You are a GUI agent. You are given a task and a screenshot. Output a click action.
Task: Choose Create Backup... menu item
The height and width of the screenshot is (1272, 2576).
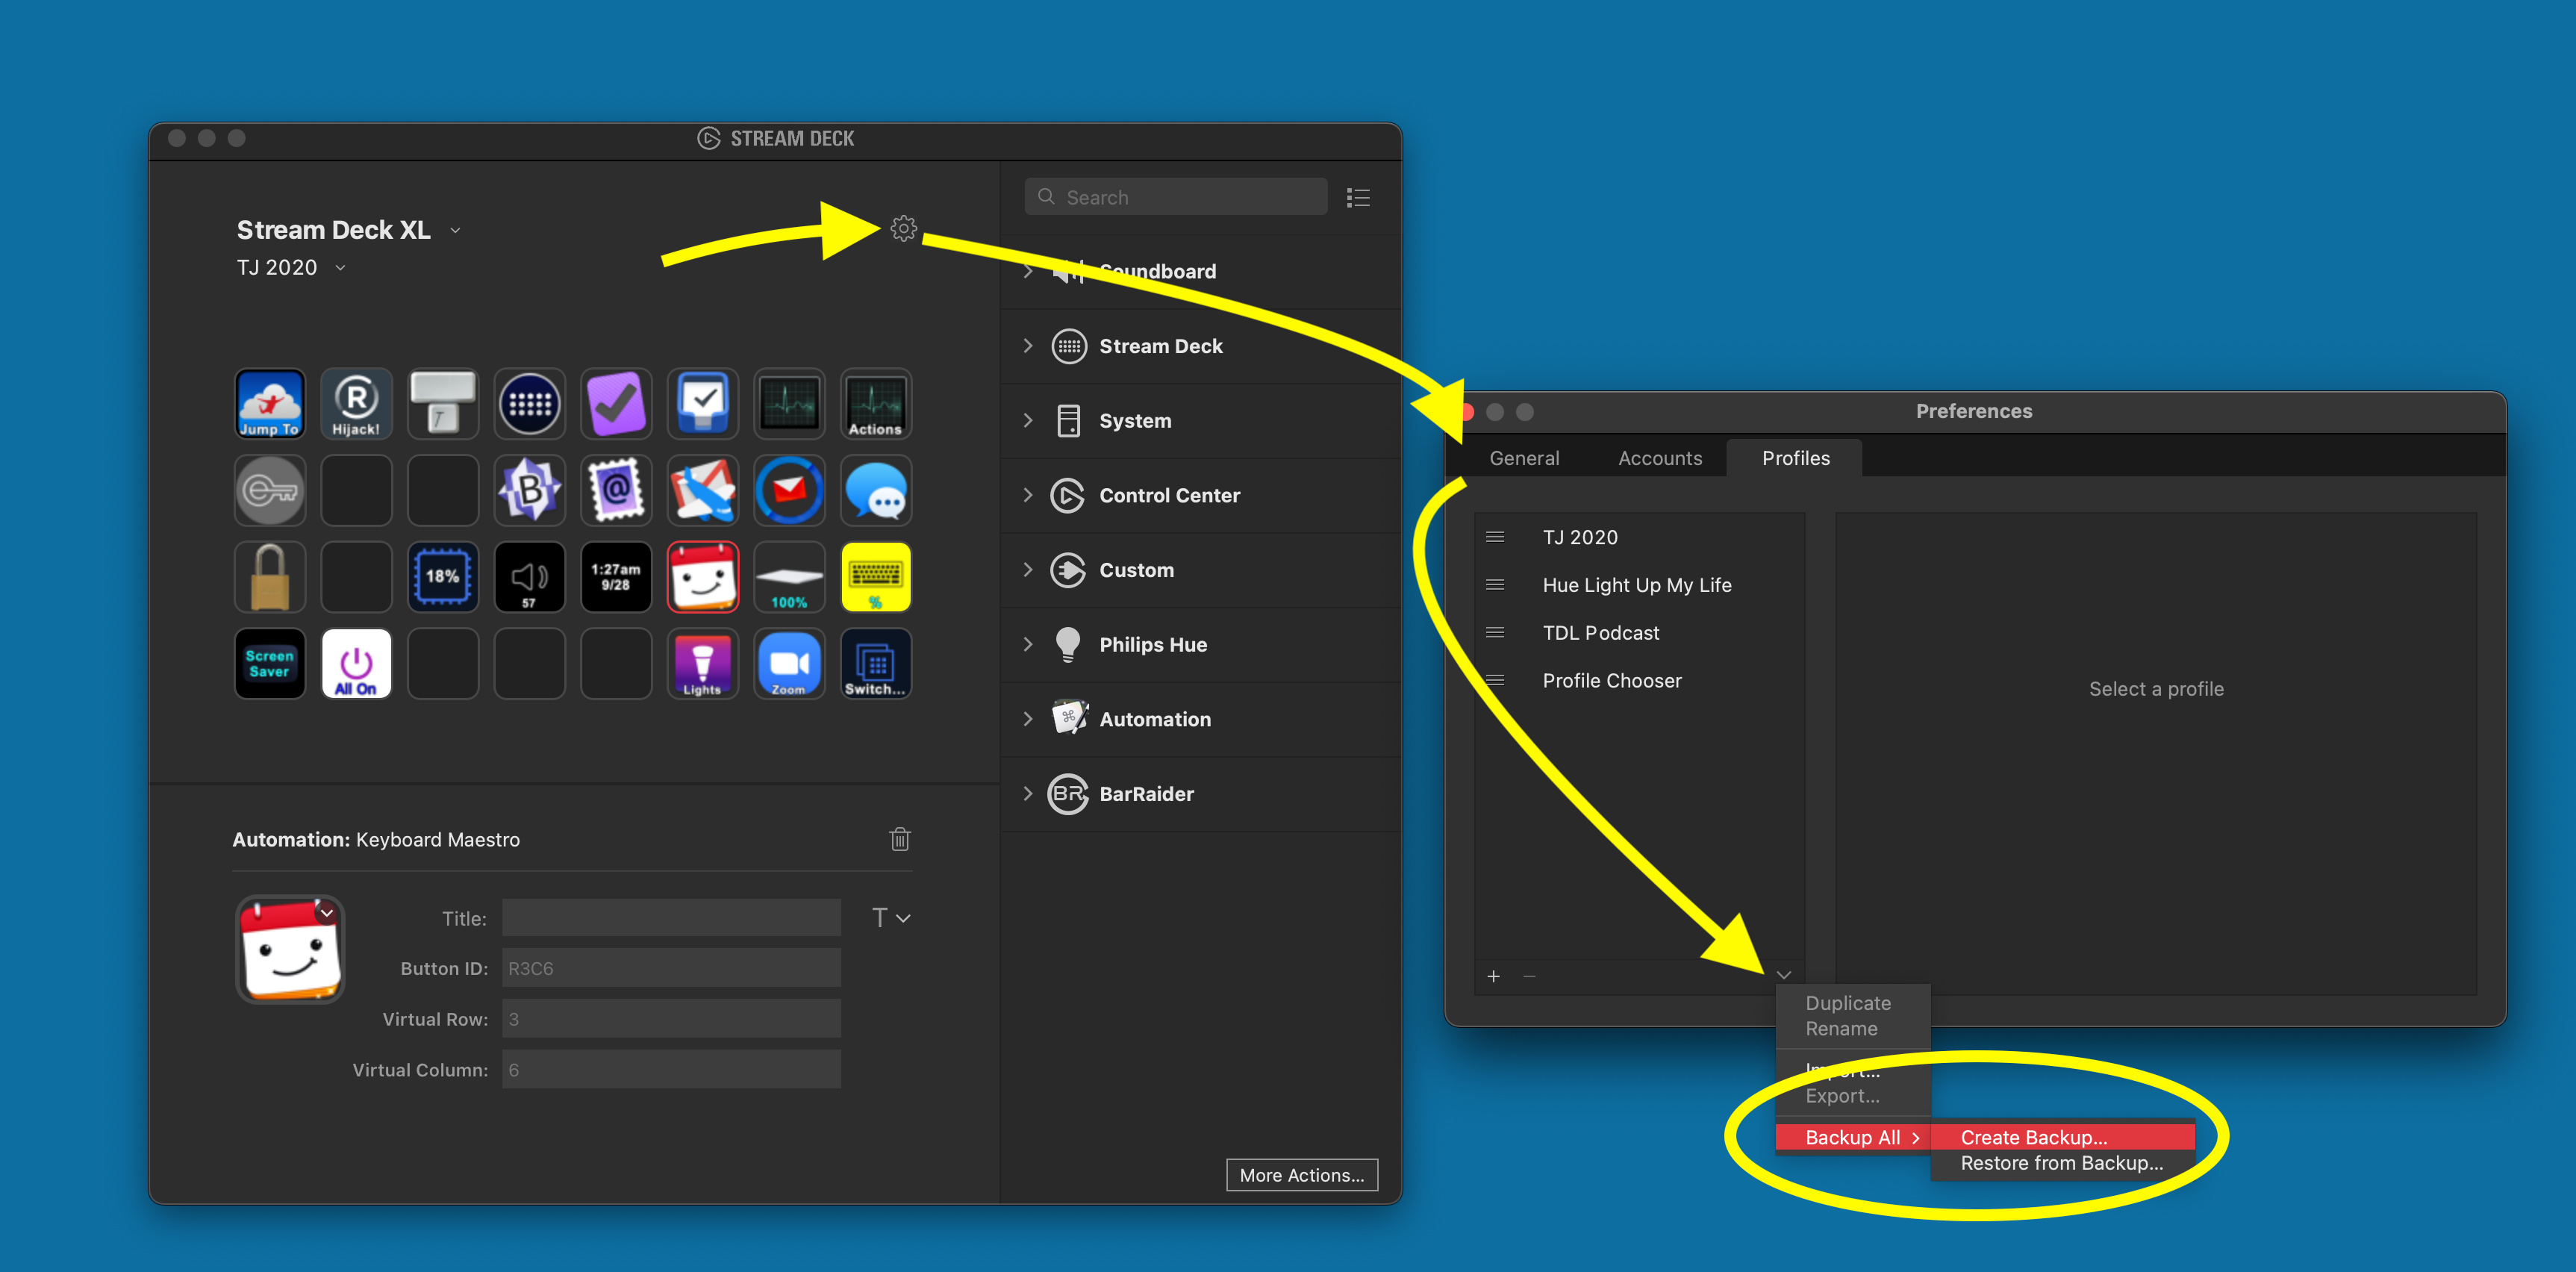[x=2062, y=1138]
